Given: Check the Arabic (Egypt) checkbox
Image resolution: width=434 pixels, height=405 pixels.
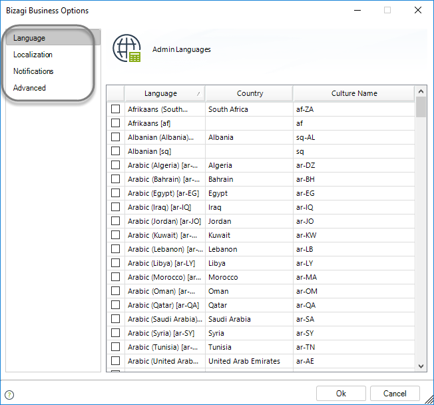Looking at the screenshot, I should [115, 193].
